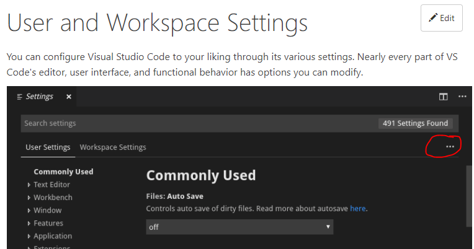Switch to Workspace Settings tab
Viewport: 474px width, 249px height.
point(113,147)
